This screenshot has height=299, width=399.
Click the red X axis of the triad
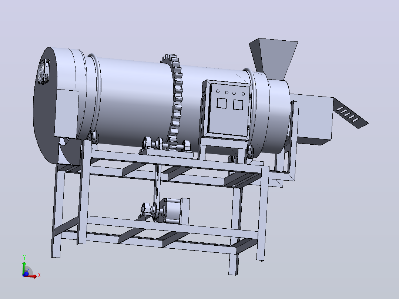33,276
